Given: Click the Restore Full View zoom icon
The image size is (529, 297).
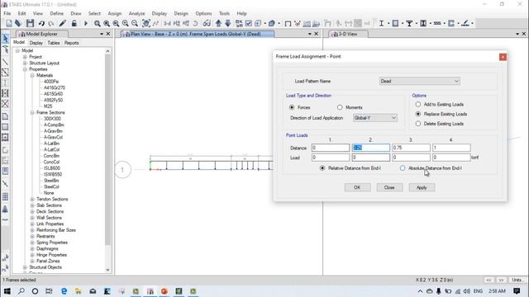Looking at the screenshot, I should tap(107, 23).
